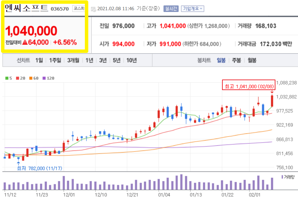
Task: Click the calendar icon beside the date
Action: 93,9
